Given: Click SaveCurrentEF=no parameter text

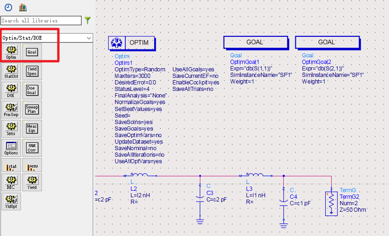Looking at the screenshot, I should (x=196, y=76).
